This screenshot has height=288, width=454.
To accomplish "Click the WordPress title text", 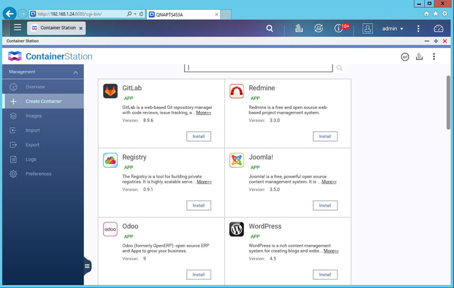I will pyautogui.click(x=265, y=226).
